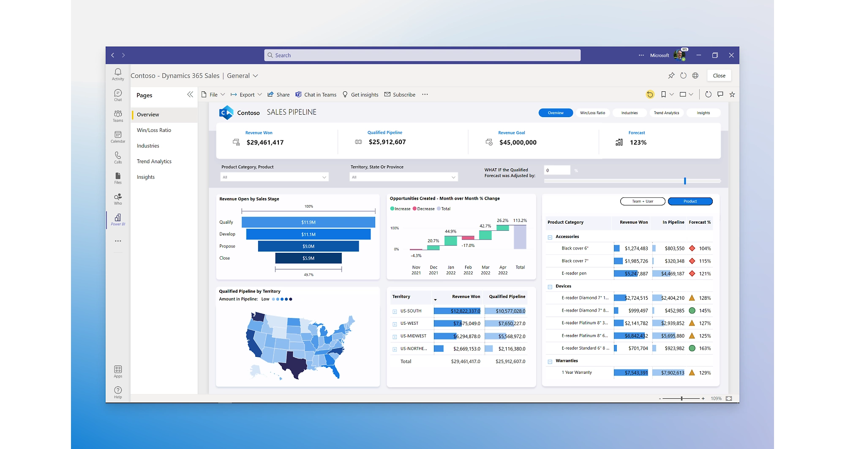
Task: Switch to Trend Analytics report tab
Action: [666, 113]
